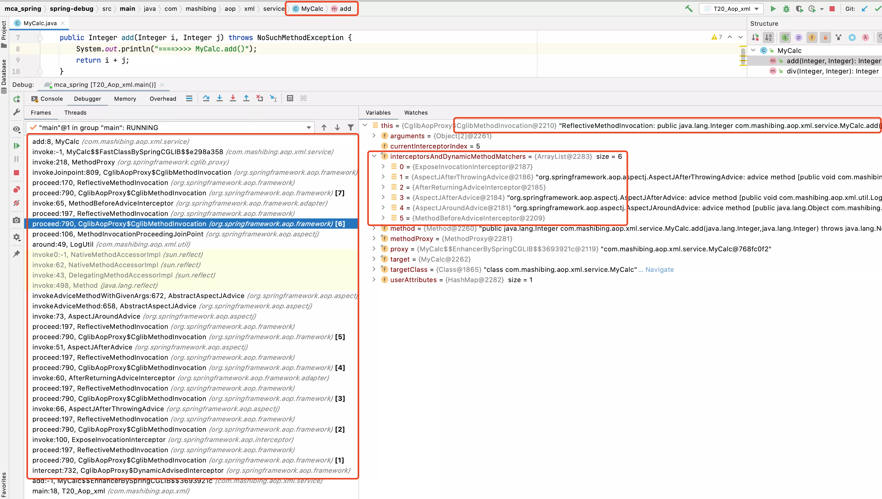Toggle Show Fields orange f icon
This screenshot has height=499, width=882.
pyautogui.click(x=812, y=37)
